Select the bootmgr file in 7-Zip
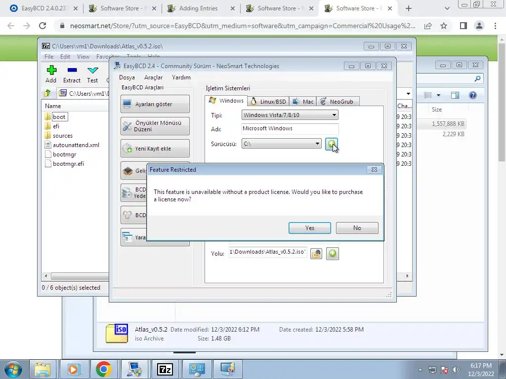The image size is (506, 379). click(x=64, y=154)
